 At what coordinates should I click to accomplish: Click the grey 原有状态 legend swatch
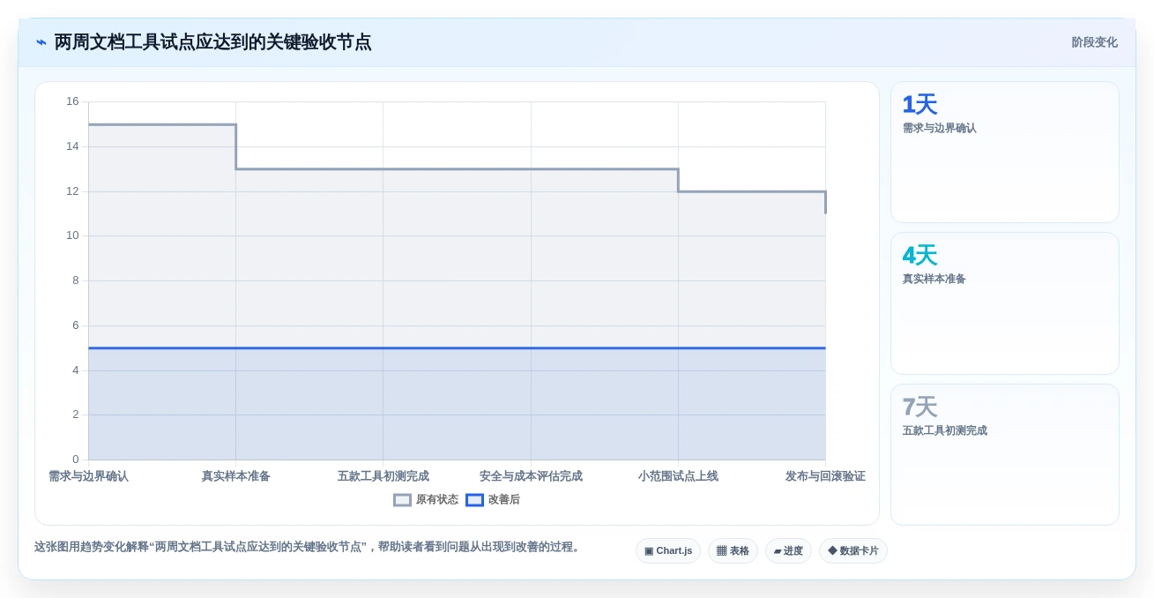pyautogui.click(x=402, y=499)
